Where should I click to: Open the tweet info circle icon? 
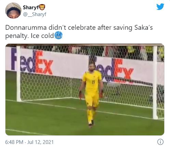(x=160, y=142)
